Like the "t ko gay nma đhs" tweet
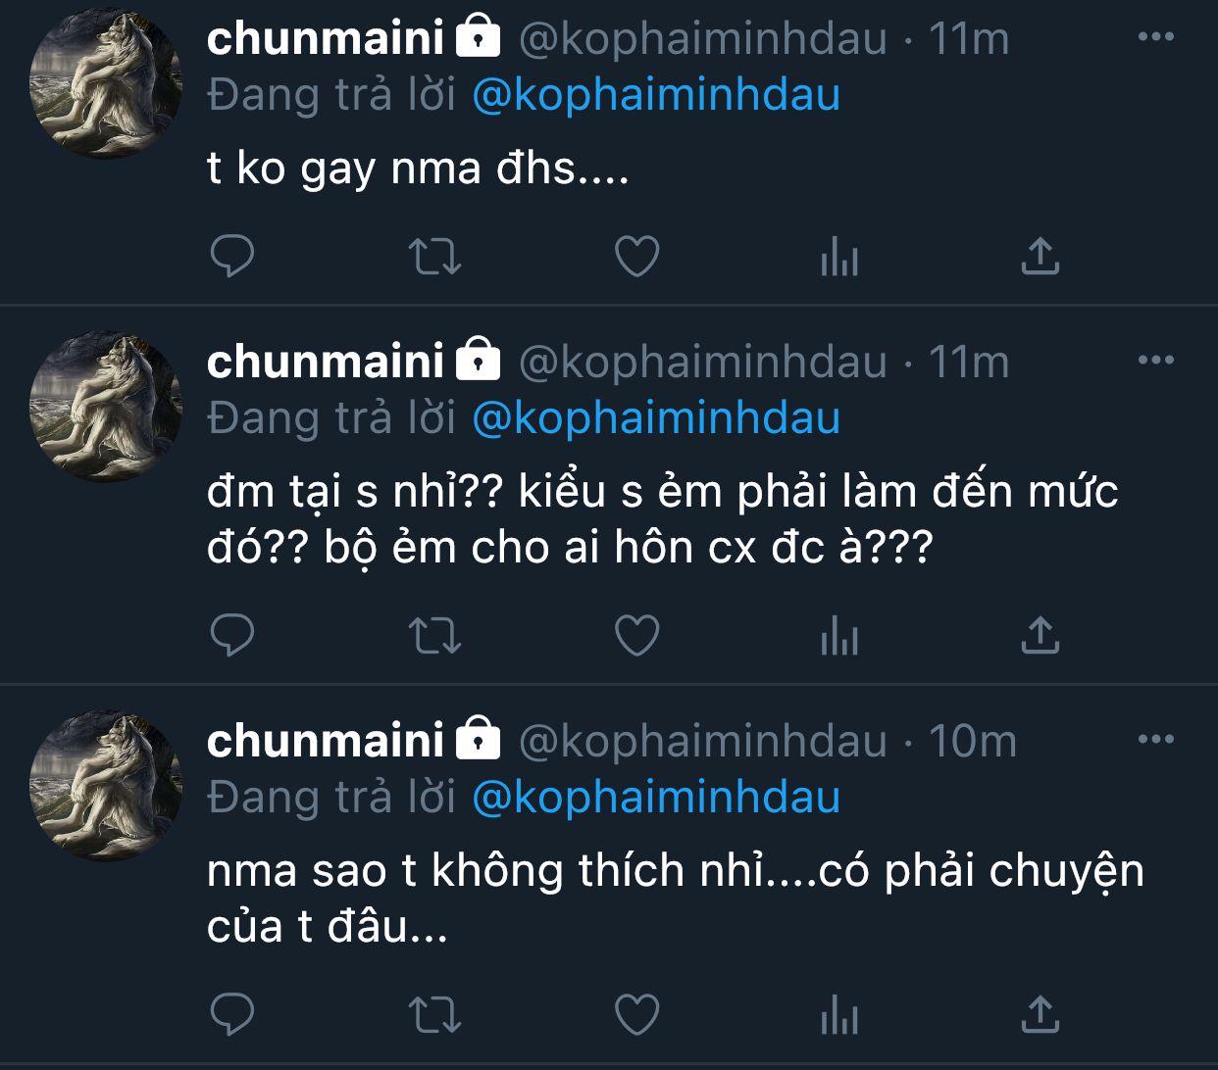This screenshot has width=1218, height=1070. pyautogui.click(x=636, y=257)
